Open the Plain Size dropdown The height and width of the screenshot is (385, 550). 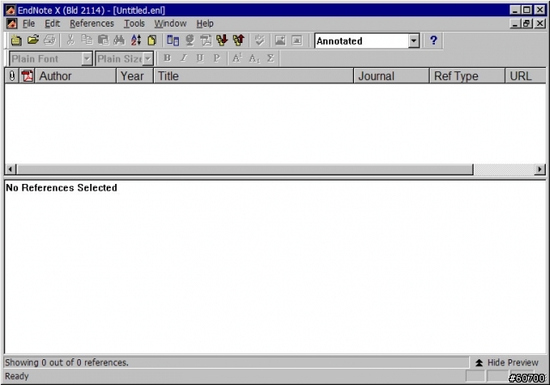(x=148, y=59)
